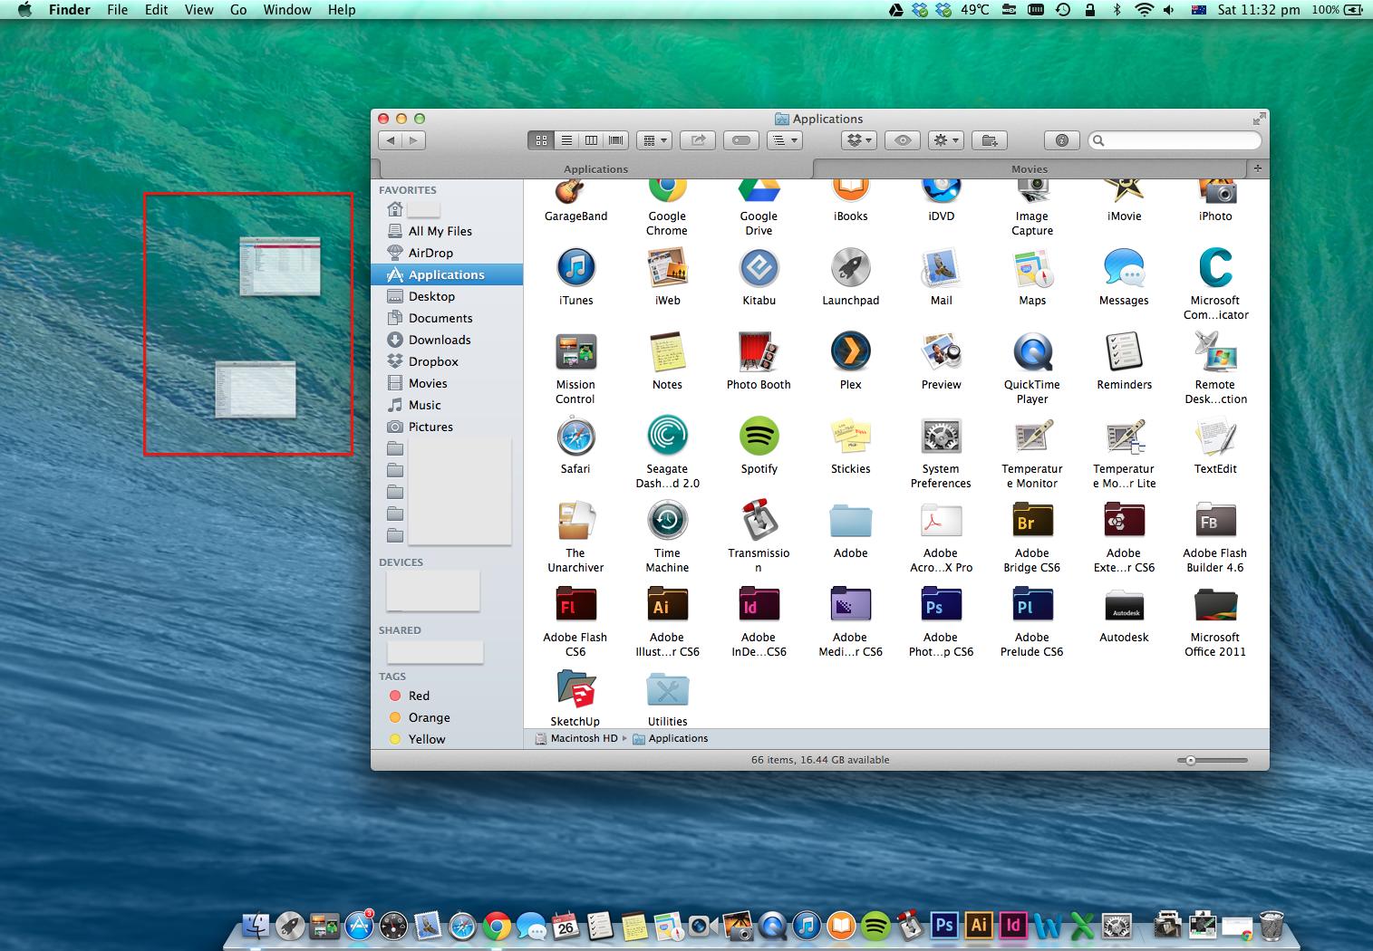The width and height of the screenshot is (1373, 951).
Task: Click Macintosh HD in the path bar
Action: (584, 738)
